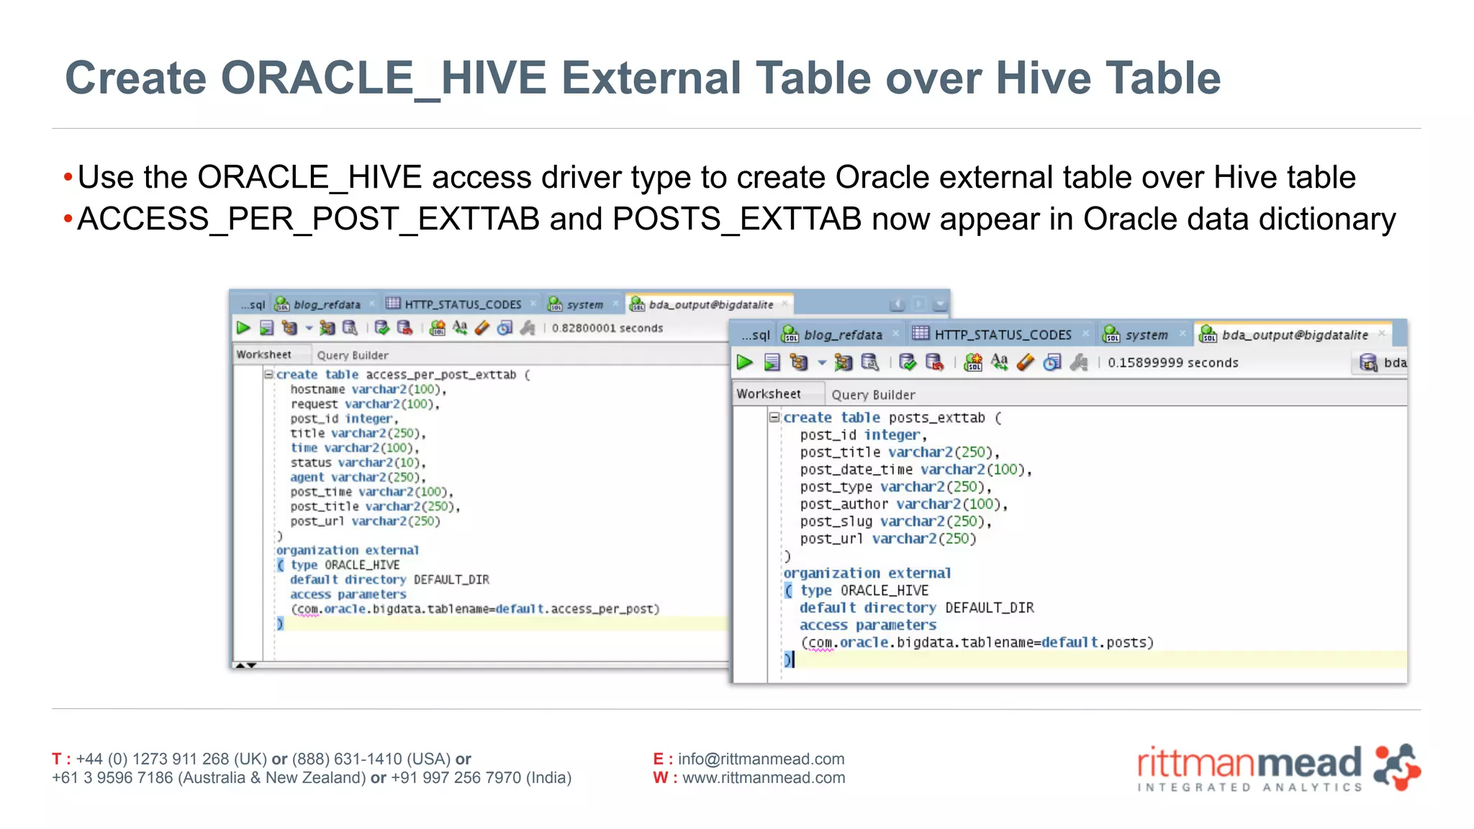Click Clear eraser icon in right toolbar
This screenshot has height=829, width=1474.
(1026, 362)
